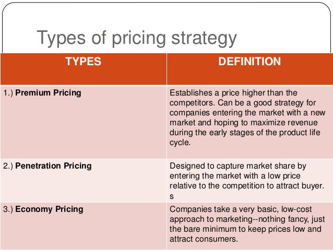Viewport: 333px width, 250px height.
Task: Click the Penetration Pricing definition text
Action: (x=249, y=180)
